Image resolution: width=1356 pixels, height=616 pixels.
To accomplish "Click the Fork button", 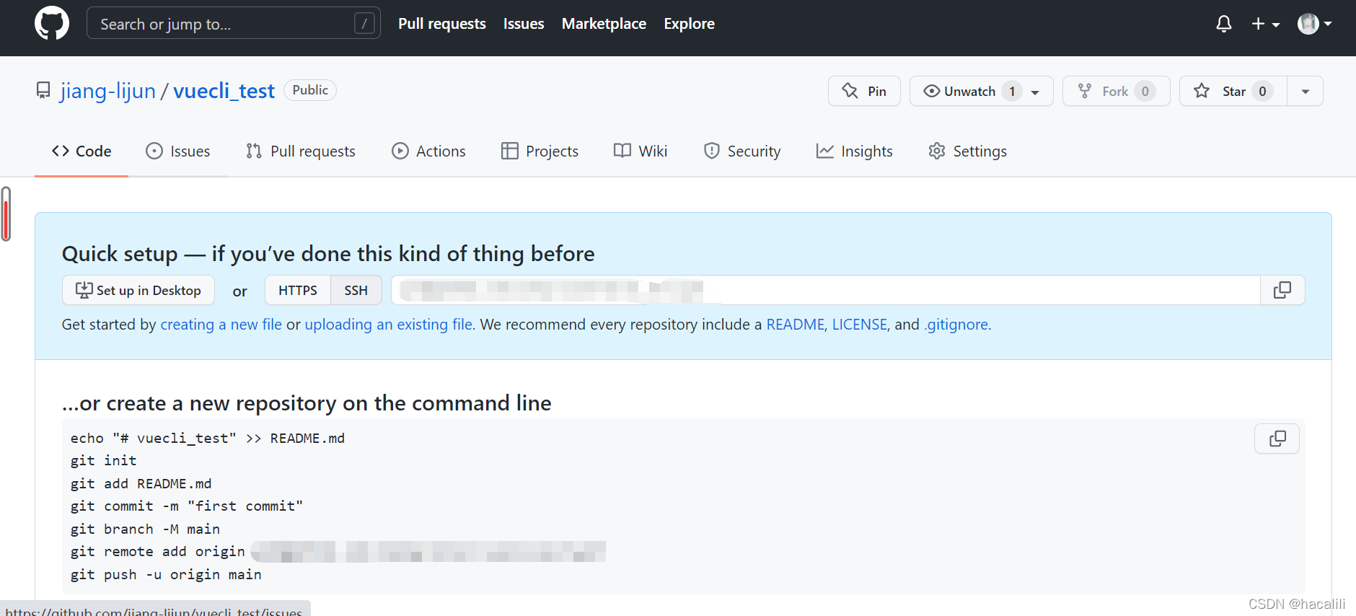I will click(x=1116, y=91).
